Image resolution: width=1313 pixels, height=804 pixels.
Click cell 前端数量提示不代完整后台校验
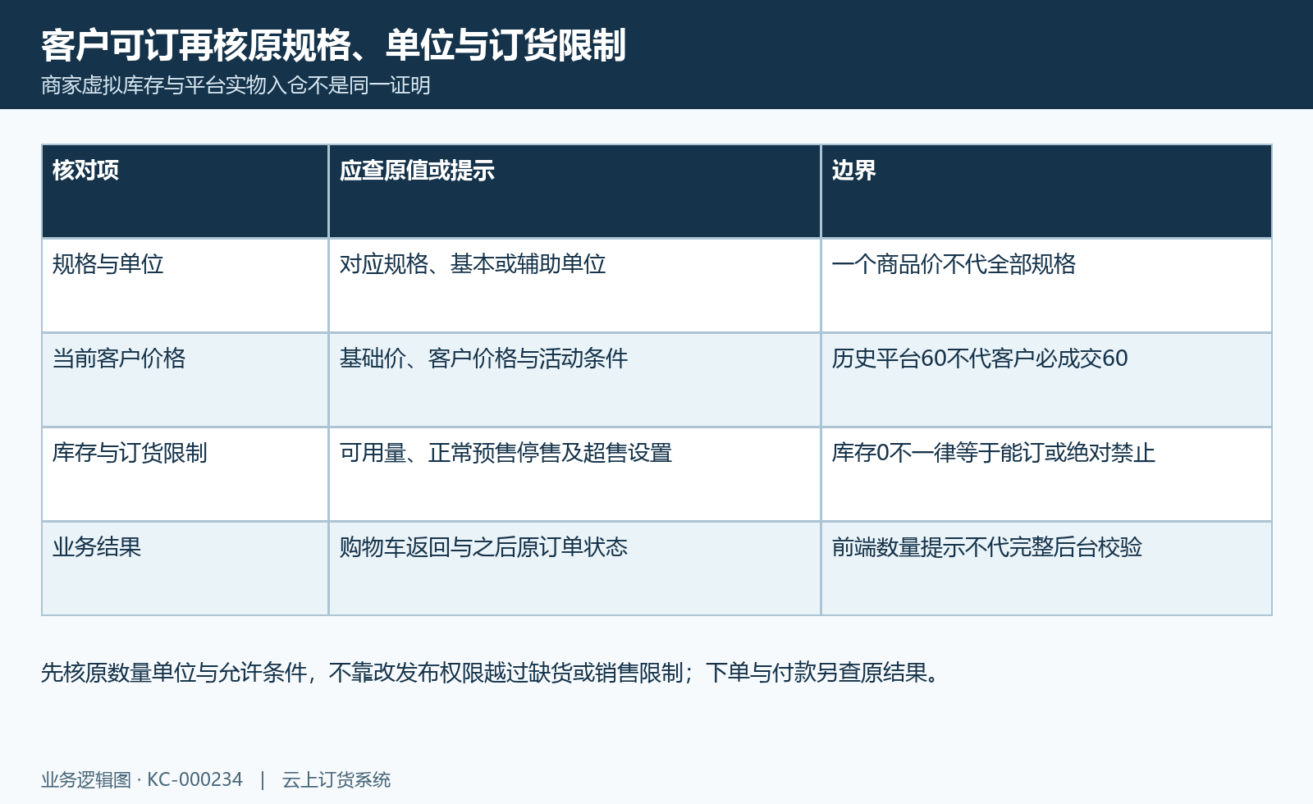click(1046, 569)
